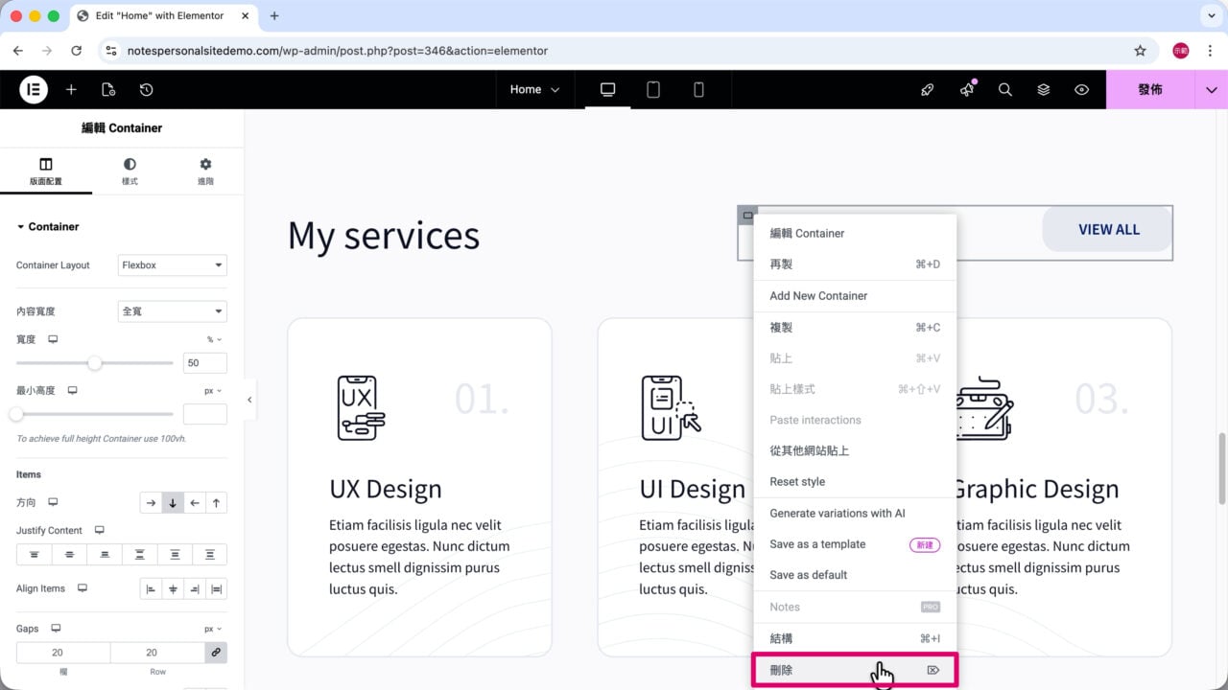Open the Container Layout Flexbox dropdown
The image size is (1228, 690).
click(173, 265)
